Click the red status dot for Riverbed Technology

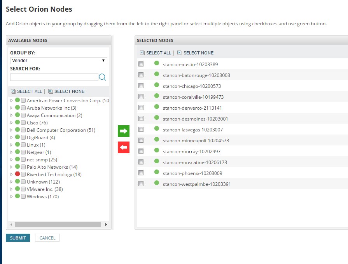pyautogui.click(x=17, y=174)
